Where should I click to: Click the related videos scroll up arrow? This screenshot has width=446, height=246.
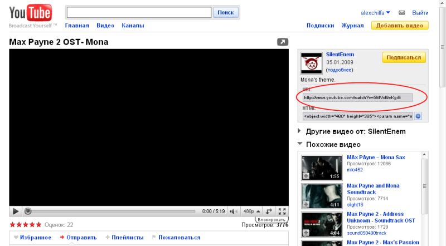(x=424, y=155)
